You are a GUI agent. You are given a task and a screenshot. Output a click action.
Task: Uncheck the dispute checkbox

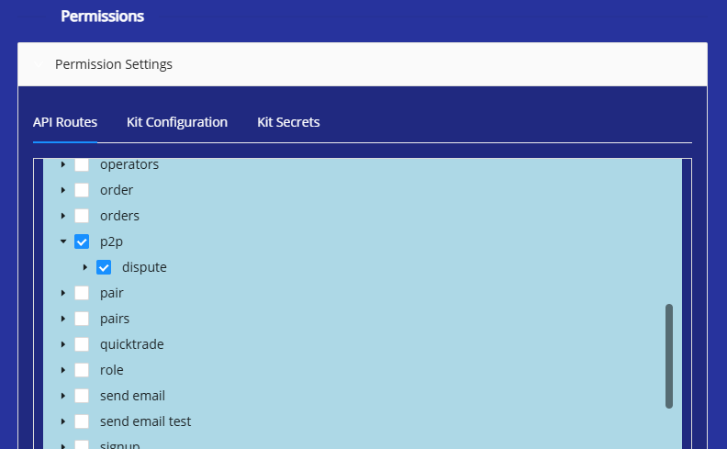pos(104,267)
